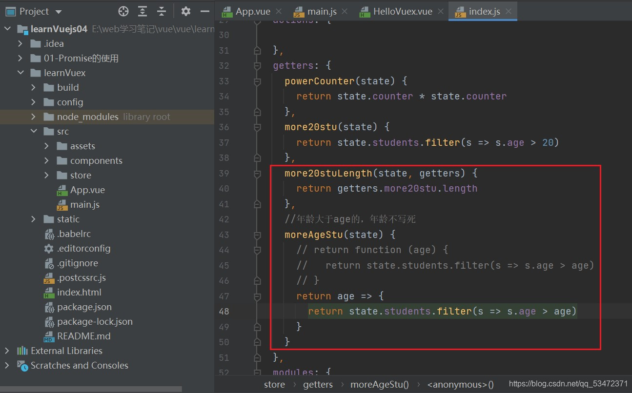Fold more20stu function at line 36
The width and height of the screenshot is (632, 393).
(x=257, y=127)
